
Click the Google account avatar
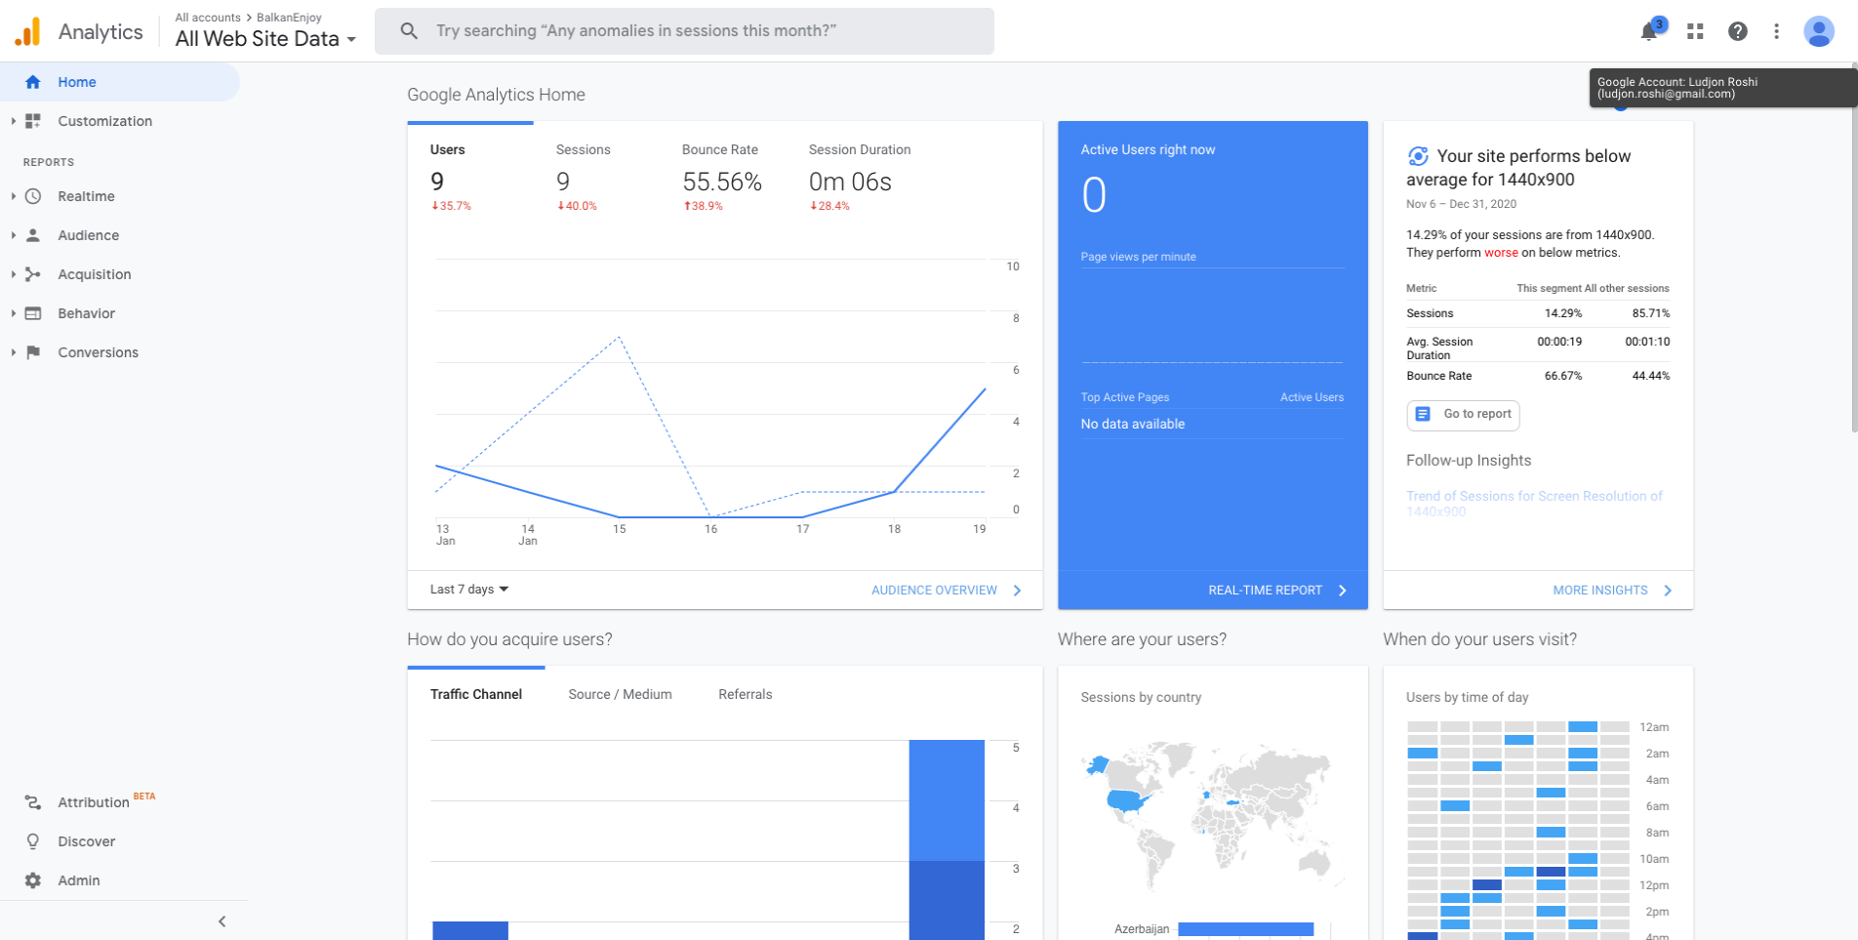tap(1819, 31)
